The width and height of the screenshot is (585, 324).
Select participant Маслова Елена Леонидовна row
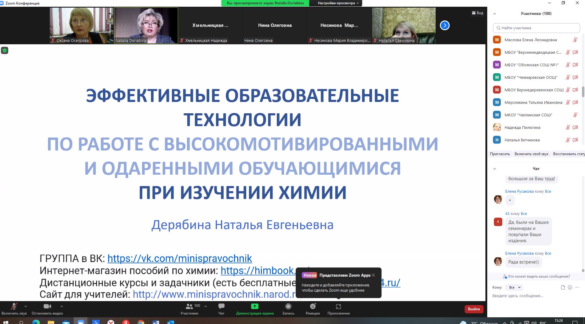(x=536, y=40)
